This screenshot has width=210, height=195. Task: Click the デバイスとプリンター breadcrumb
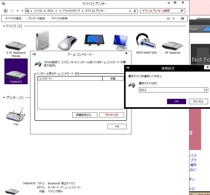[x=95, y=11]
